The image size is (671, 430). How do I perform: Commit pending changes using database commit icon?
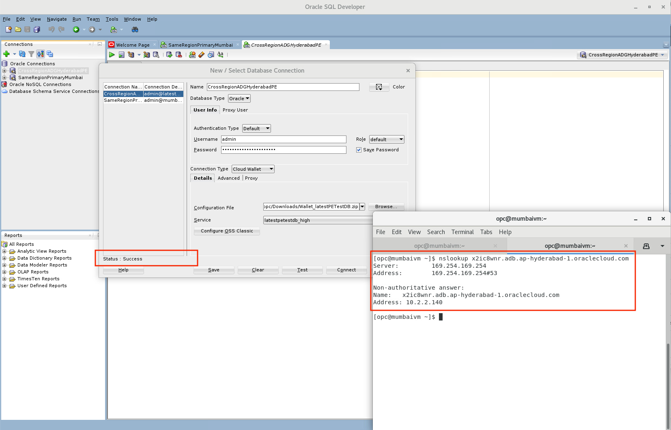169,55
